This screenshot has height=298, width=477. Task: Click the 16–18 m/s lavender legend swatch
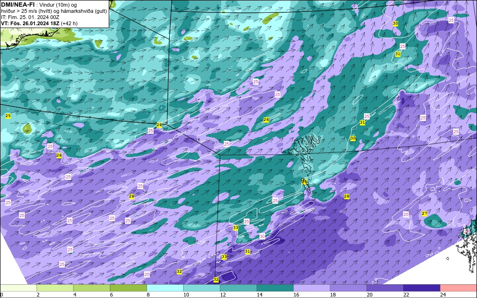312,288
